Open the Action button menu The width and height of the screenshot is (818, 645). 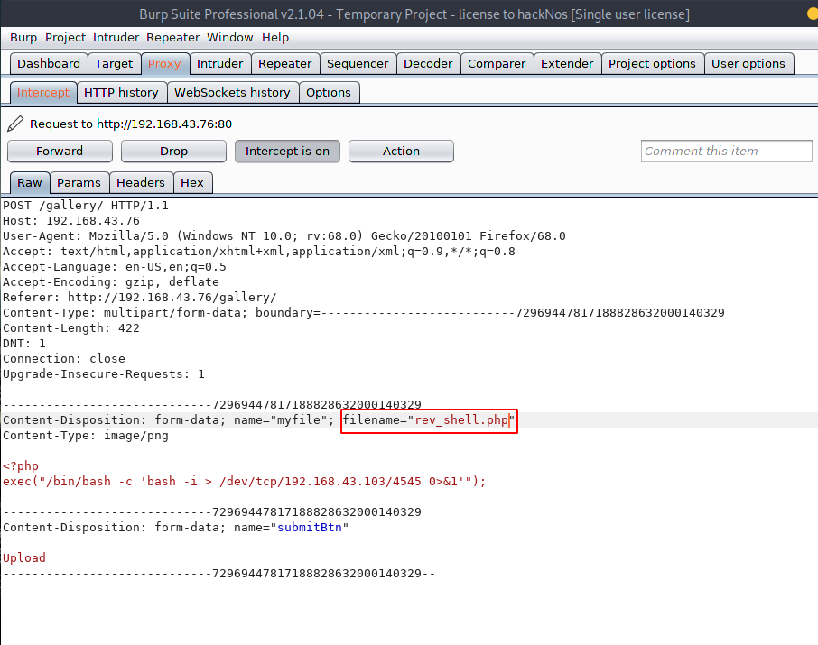point(401,152)
